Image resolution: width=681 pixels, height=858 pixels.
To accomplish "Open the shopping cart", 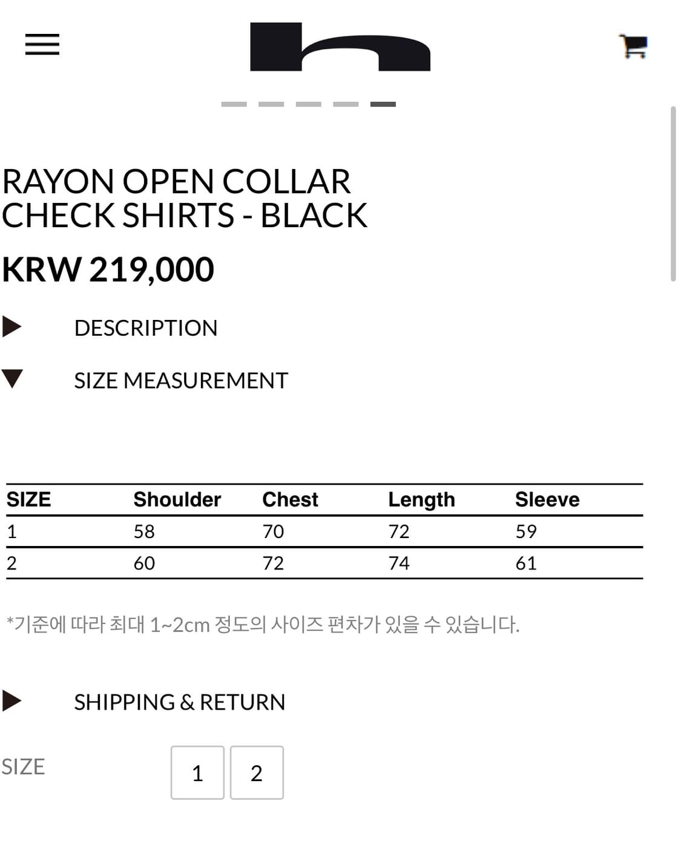I will pos(633,46).
